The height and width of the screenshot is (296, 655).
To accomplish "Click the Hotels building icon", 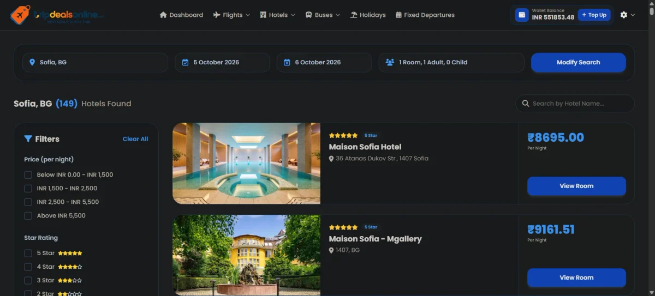I will (x=263, y=15).
